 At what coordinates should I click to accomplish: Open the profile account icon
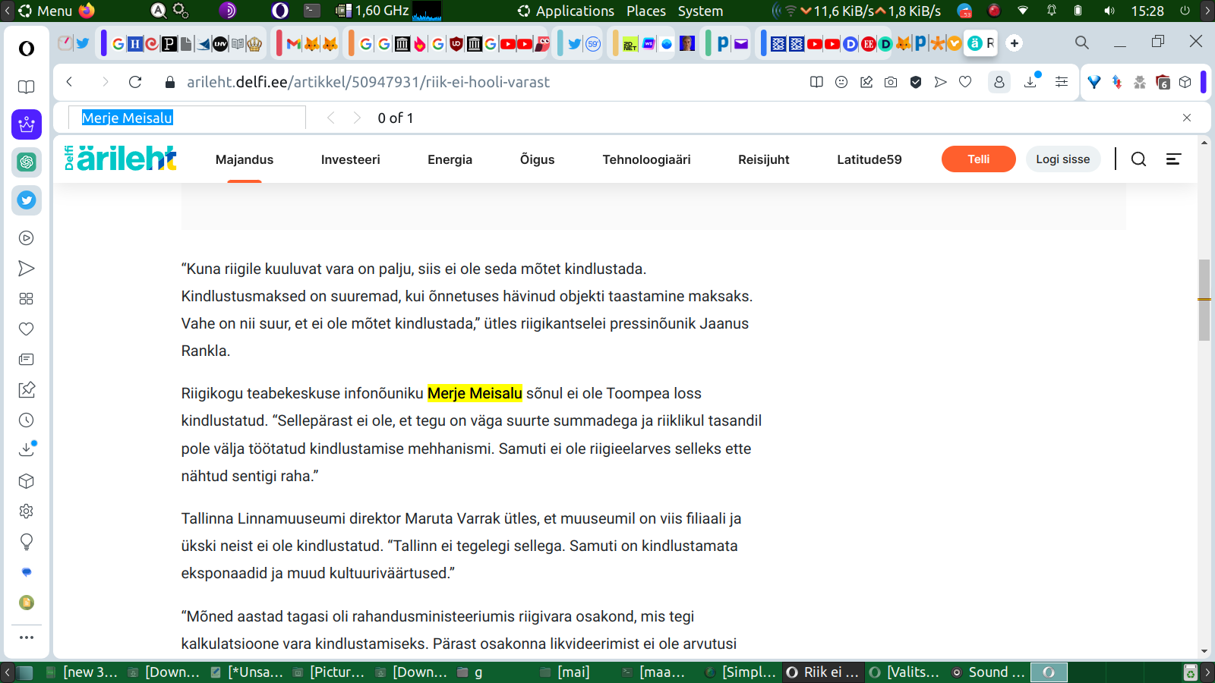(999, 82)
